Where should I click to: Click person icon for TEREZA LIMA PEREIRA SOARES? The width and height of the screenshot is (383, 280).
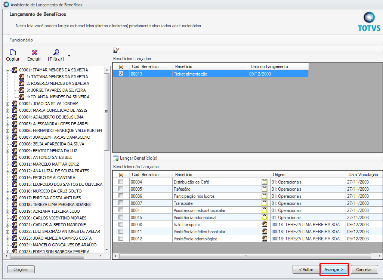tap(15, 204)
